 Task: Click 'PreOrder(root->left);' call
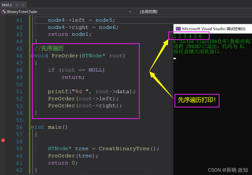coord(83,99)
